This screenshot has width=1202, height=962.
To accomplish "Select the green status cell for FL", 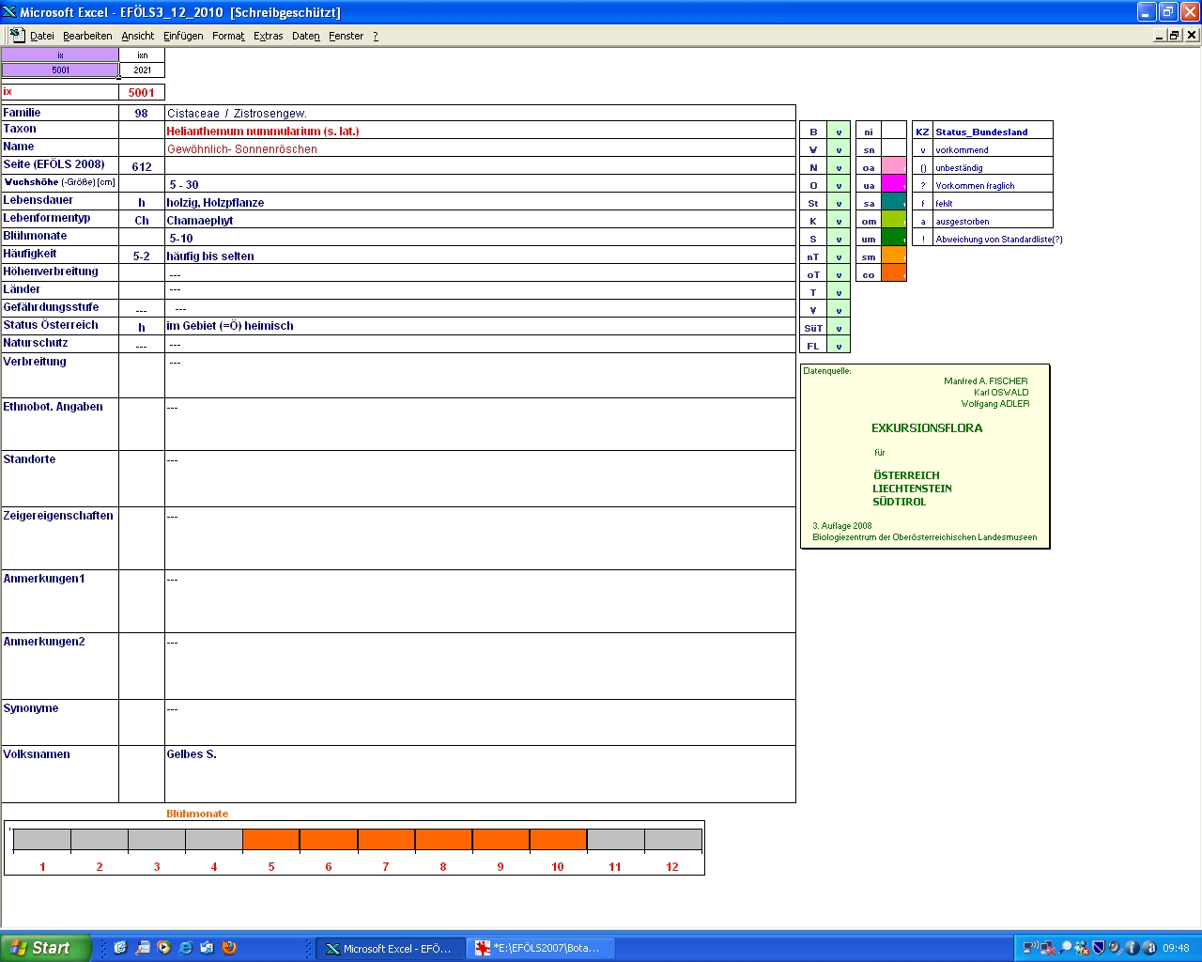I will point(839,346).
